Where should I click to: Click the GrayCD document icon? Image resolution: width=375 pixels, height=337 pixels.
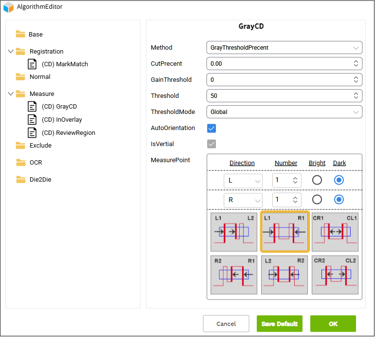click(32, 106)
